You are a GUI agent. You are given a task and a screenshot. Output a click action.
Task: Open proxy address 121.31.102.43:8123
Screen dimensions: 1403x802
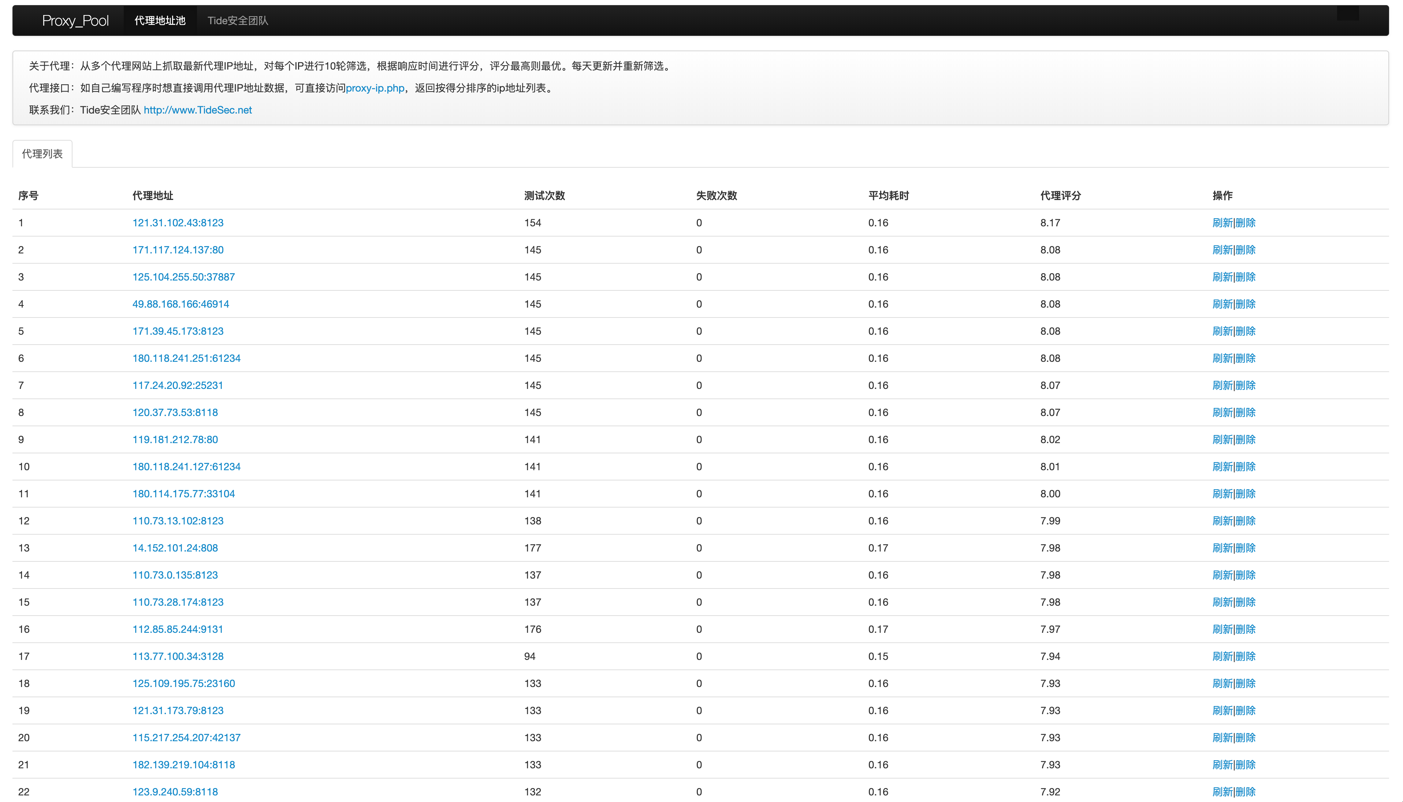click(x=178, y=223)
